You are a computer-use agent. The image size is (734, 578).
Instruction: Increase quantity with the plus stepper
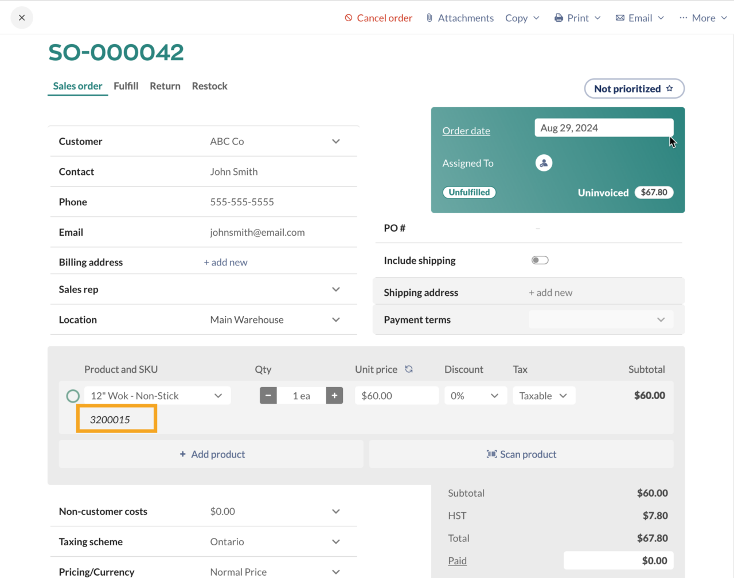click(x=334, y=396)
